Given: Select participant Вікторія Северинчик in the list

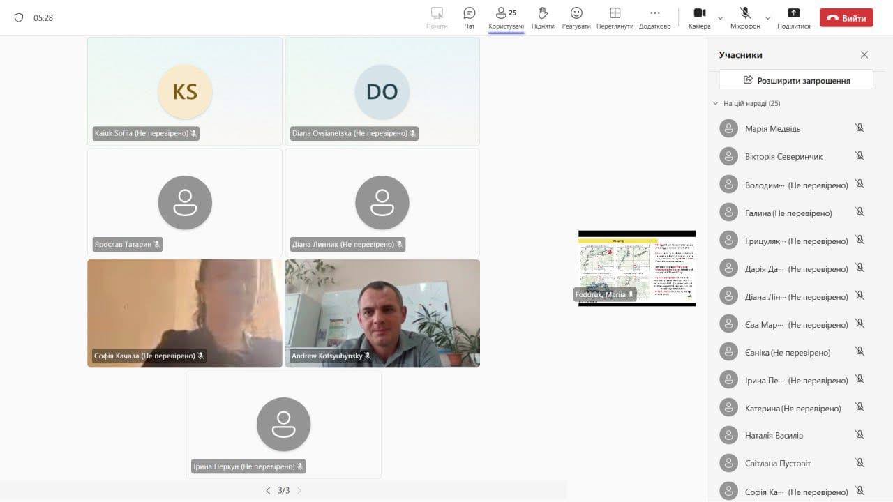Looking at the screenshot, I should 783,157.
